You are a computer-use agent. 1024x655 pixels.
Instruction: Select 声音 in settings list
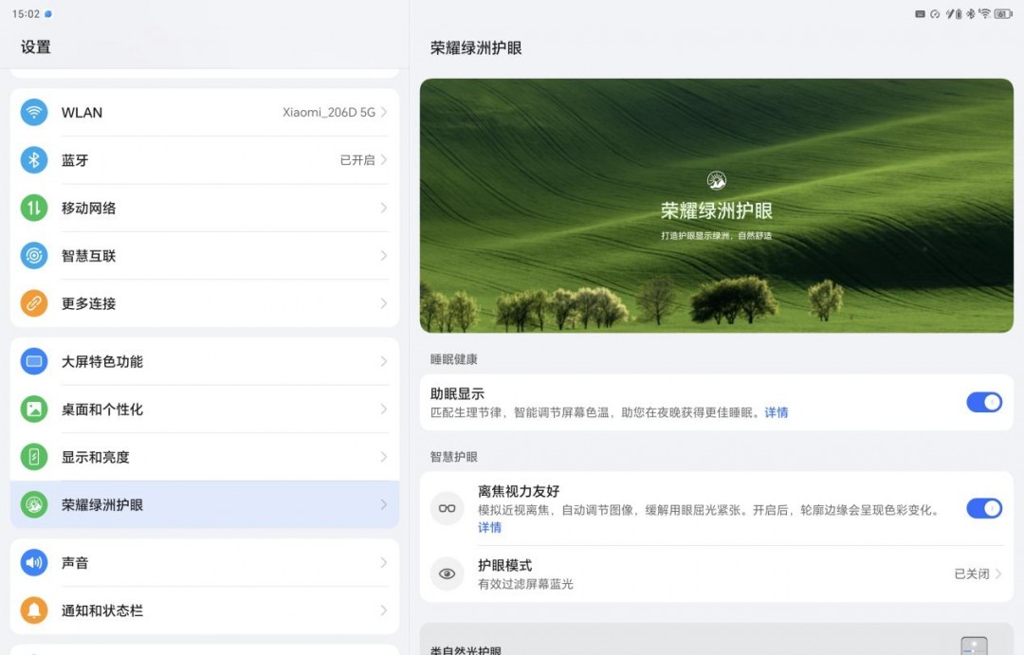tap(205, 562)
